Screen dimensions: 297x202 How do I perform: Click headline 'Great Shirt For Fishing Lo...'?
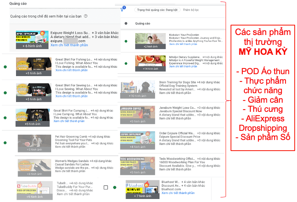click(x=74, y=59)
